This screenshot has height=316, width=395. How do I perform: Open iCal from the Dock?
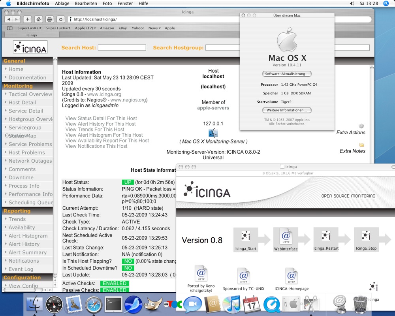(x=251, y=304)
